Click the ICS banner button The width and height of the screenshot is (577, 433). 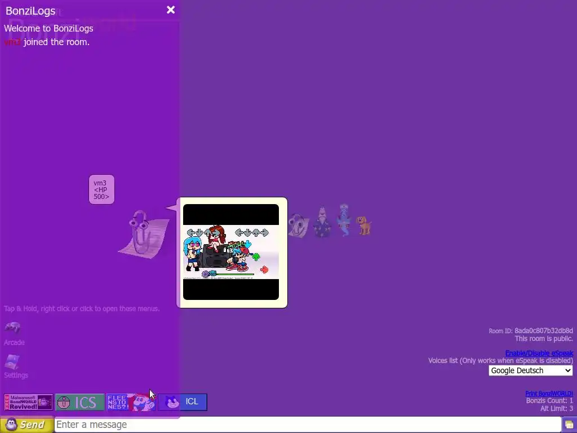tap(80, 402)
